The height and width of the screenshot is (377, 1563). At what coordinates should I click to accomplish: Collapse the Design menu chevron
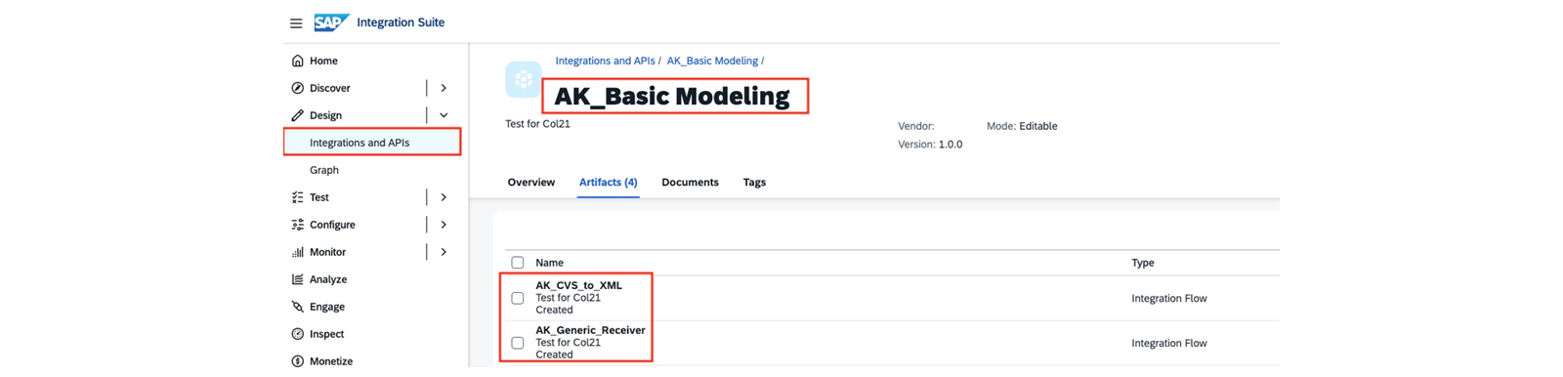pyautogui.click(x=444, y=115)
